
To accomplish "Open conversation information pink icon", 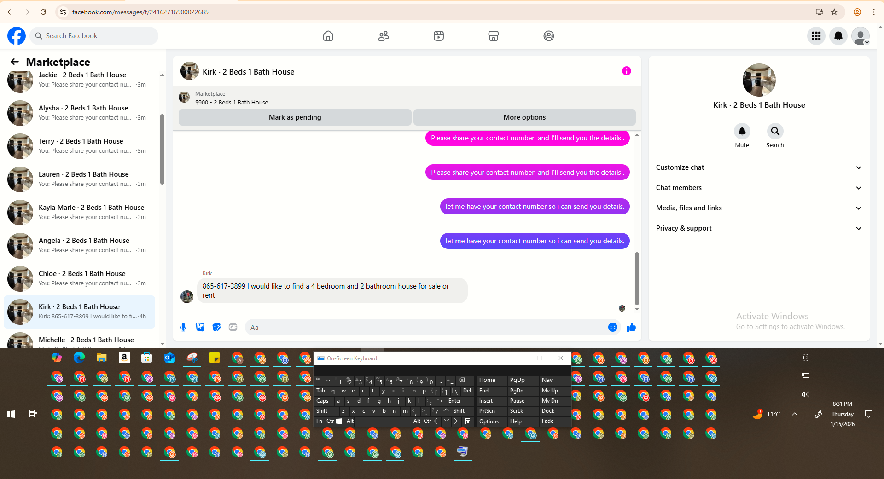I will pos(627,71).
